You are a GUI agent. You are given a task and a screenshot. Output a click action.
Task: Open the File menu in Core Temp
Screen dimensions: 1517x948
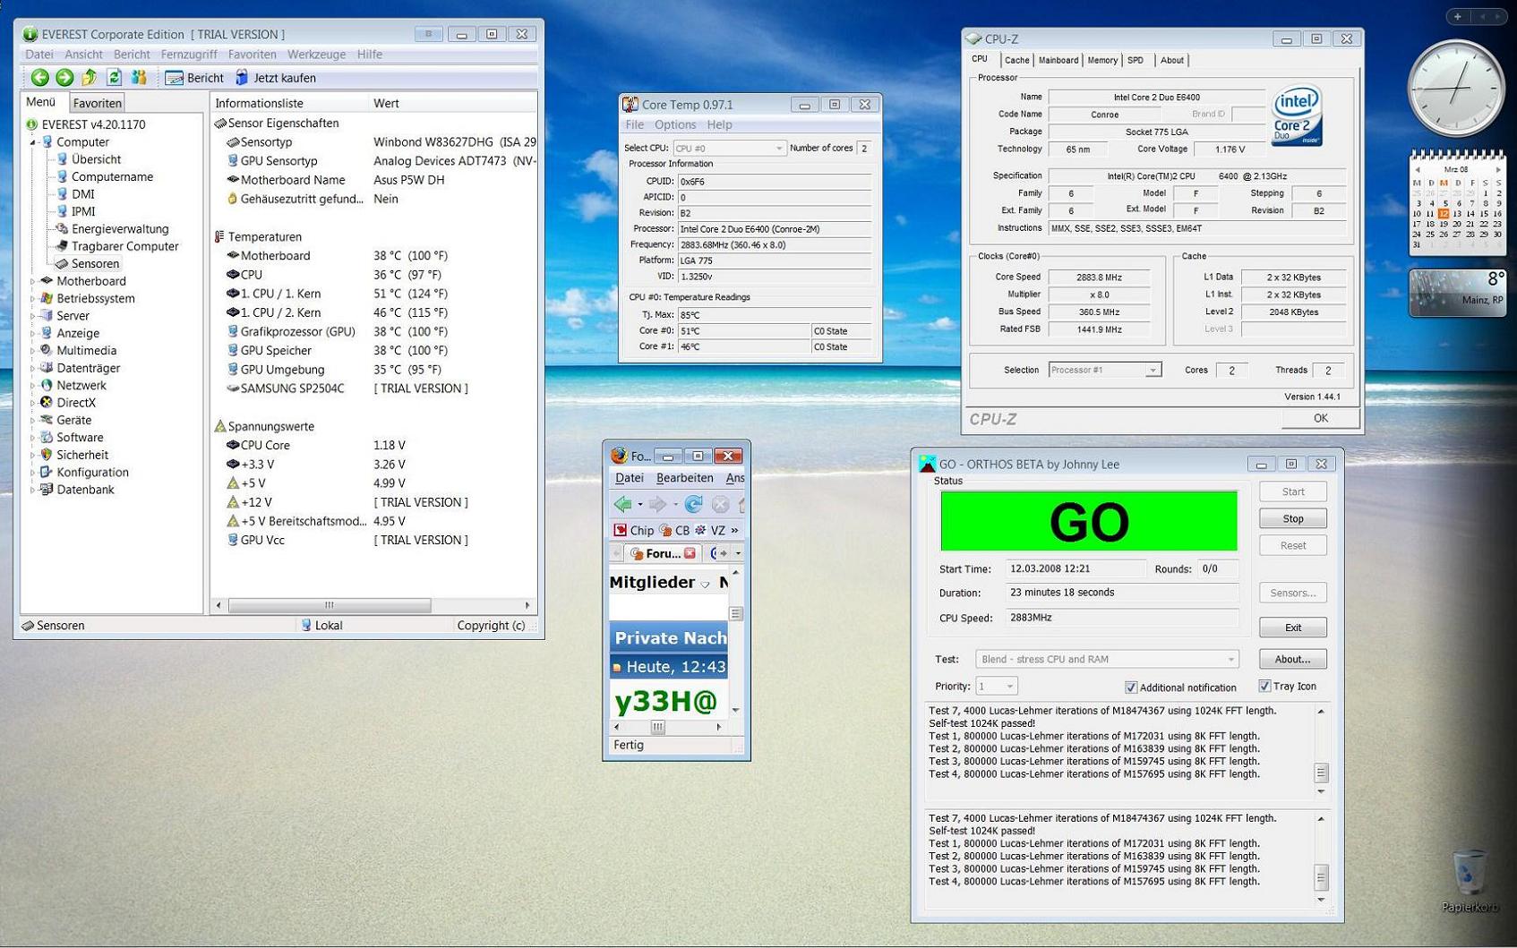[x=635, y=124]
